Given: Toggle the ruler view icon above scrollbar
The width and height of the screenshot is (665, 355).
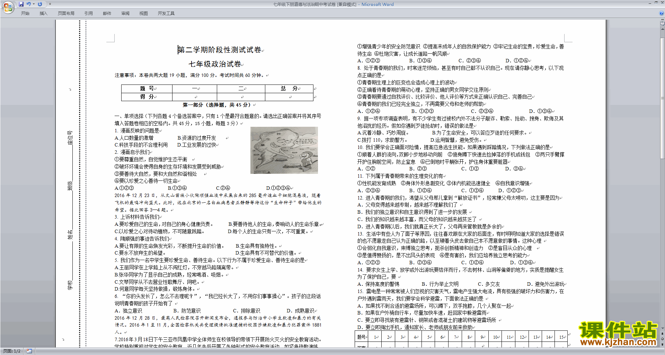Looking at the screenshot, I should (663, 24).
